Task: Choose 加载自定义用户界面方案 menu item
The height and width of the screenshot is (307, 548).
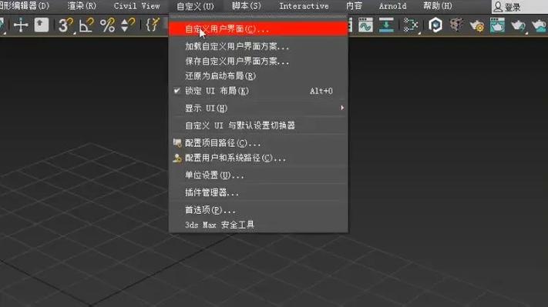Action: (x=258, y=46)
